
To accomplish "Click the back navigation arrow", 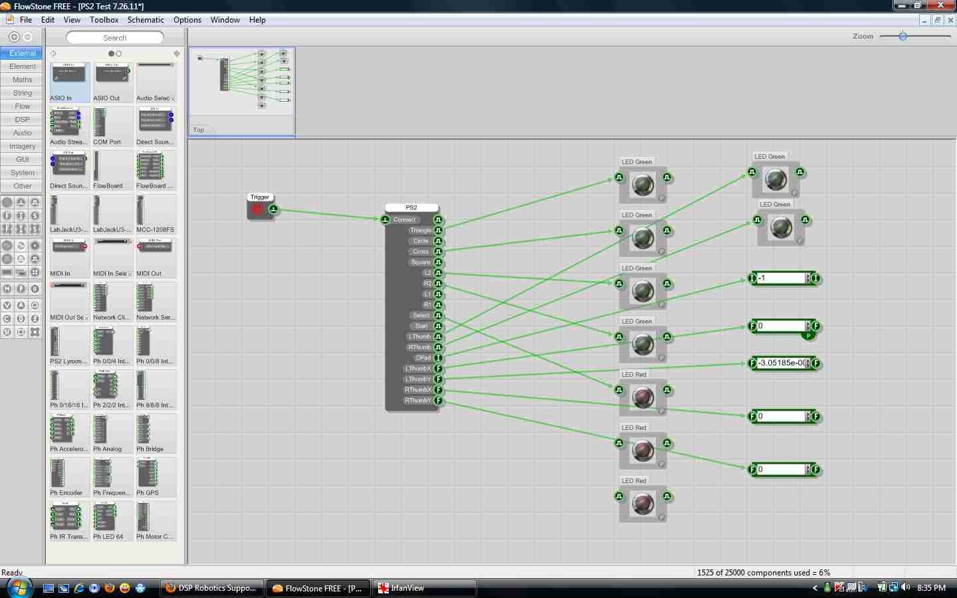I will point(13,37).
